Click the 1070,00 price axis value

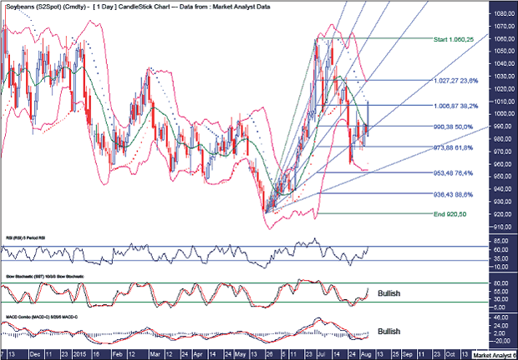tap(504, 27)
